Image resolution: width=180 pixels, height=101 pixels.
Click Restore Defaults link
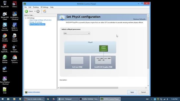click(139, 19)
